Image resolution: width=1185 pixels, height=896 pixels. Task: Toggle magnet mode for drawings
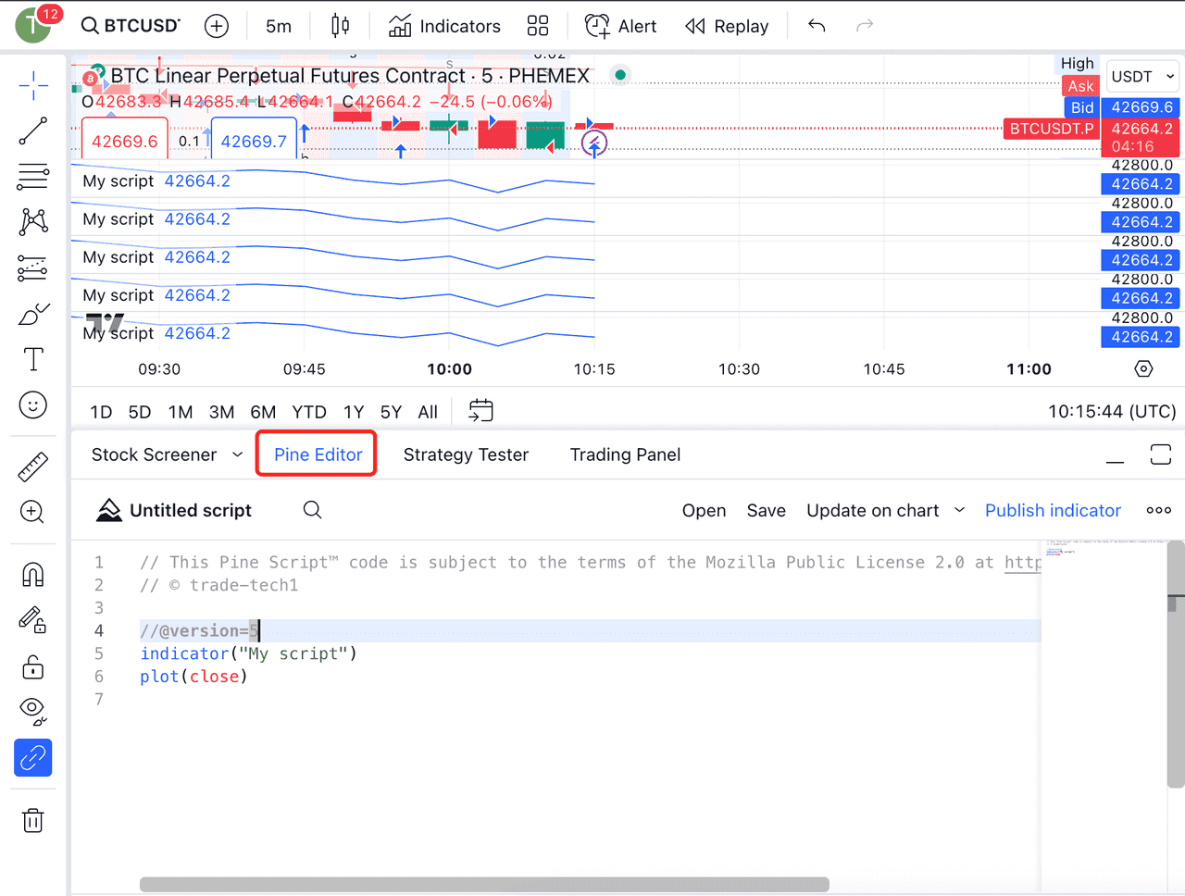(x=33, y=575)
